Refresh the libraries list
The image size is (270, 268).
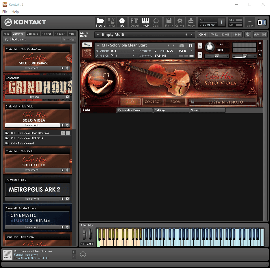[7, 39]
